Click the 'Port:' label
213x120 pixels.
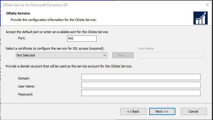(22, 38)
